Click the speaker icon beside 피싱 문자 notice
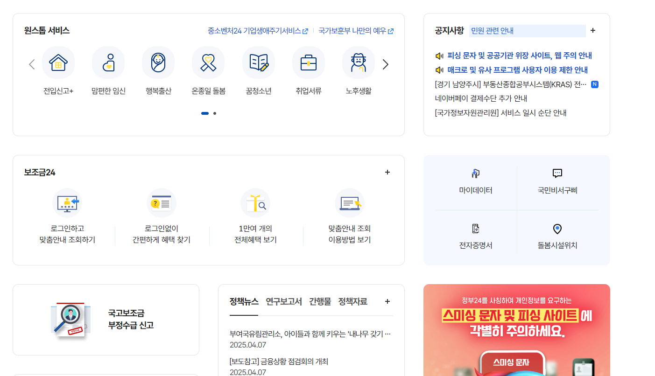The height and width of the screenshot is (376, 655). tap(439, 56)
